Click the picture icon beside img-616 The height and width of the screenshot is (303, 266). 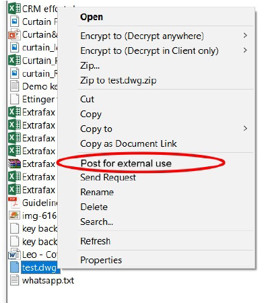pyautogui.click(x=15, y=215)
